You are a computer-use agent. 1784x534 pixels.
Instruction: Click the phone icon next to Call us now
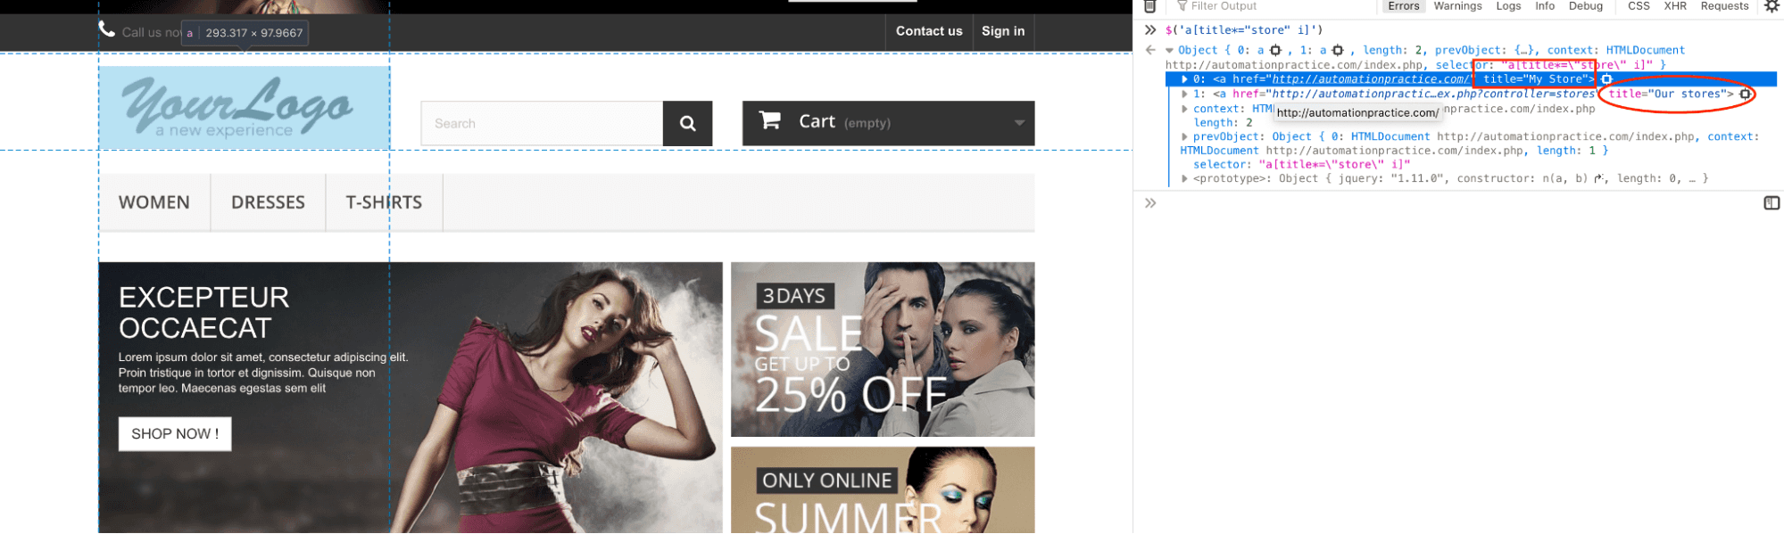coord(107,29)
